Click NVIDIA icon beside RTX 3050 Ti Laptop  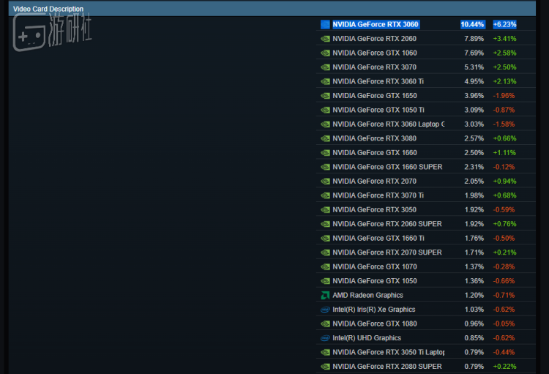[x=325, y=352]
